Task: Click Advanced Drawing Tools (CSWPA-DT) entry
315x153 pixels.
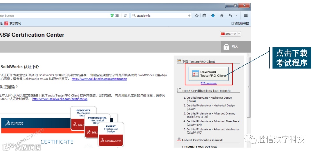Action: pos(211,115)
